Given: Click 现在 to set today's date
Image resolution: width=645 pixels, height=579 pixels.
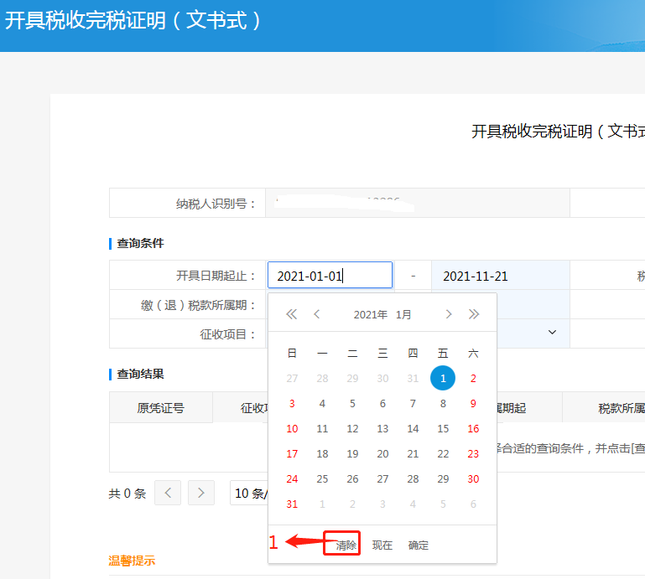Looking at the screenshot, I should coord(382,545).
